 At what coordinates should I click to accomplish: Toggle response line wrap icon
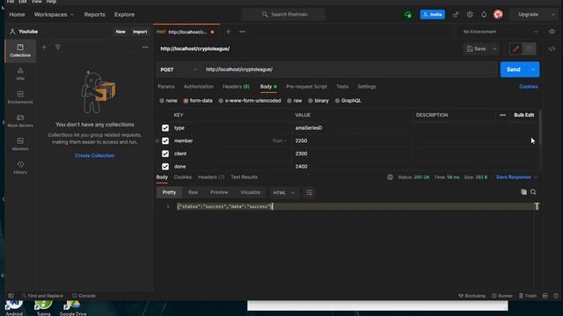click(x=309, y=193)
